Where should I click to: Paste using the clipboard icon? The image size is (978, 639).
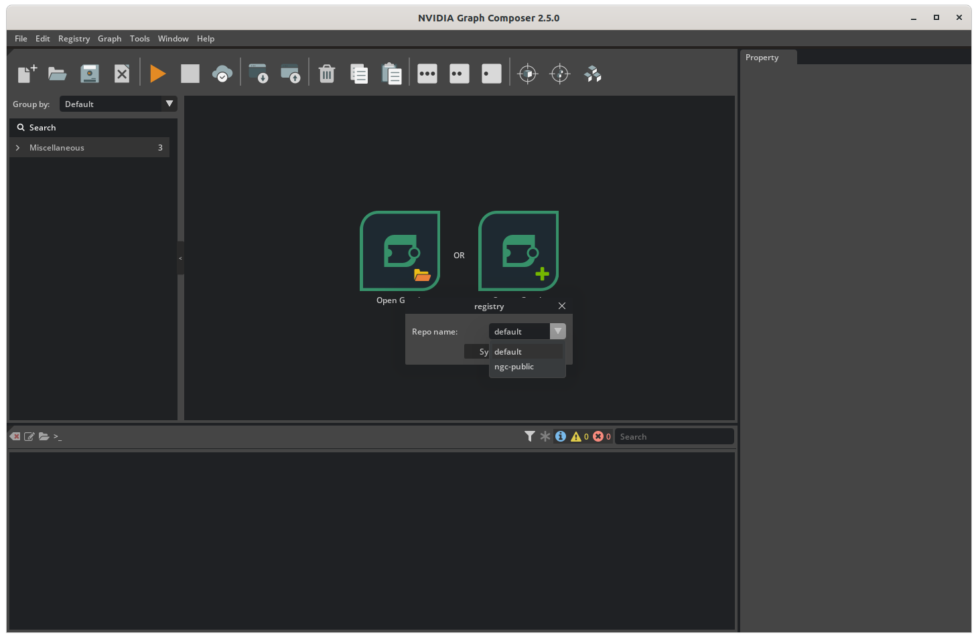391,74
